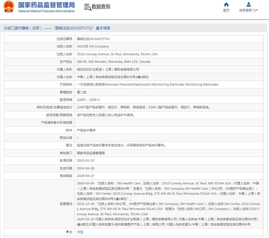The image size is (269, 238).
Task: Click the 注册人名称 row label
Action: [x=64, y=46]
